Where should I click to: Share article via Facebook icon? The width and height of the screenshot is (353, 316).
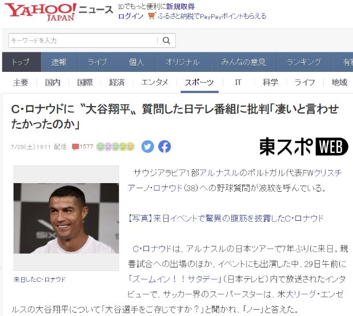165,147
